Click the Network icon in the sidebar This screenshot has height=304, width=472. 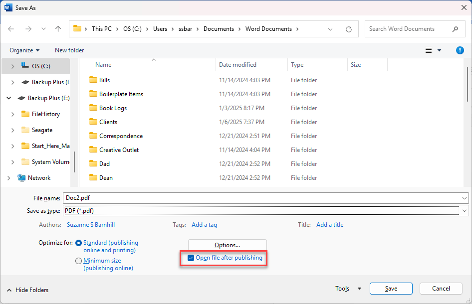[21, 178]
